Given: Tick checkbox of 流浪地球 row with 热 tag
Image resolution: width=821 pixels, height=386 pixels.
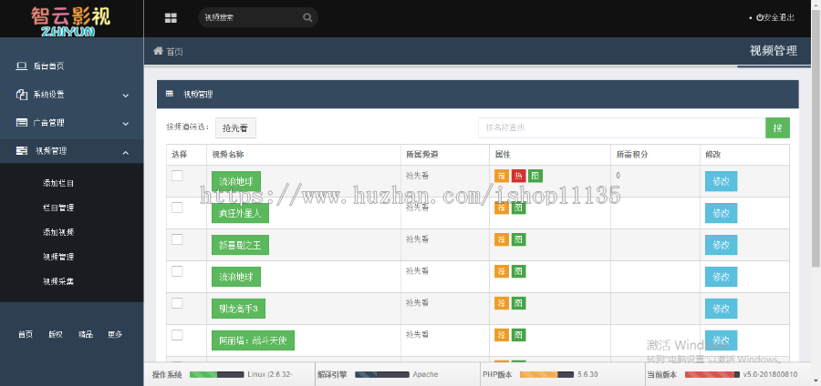Looking at the screenshot, I should pos(177,176).
